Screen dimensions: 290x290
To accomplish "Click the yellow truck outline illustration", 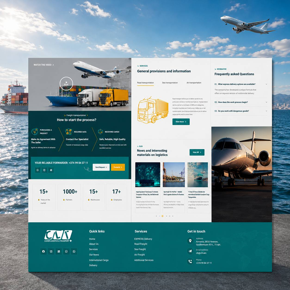I will click(153, 110).
